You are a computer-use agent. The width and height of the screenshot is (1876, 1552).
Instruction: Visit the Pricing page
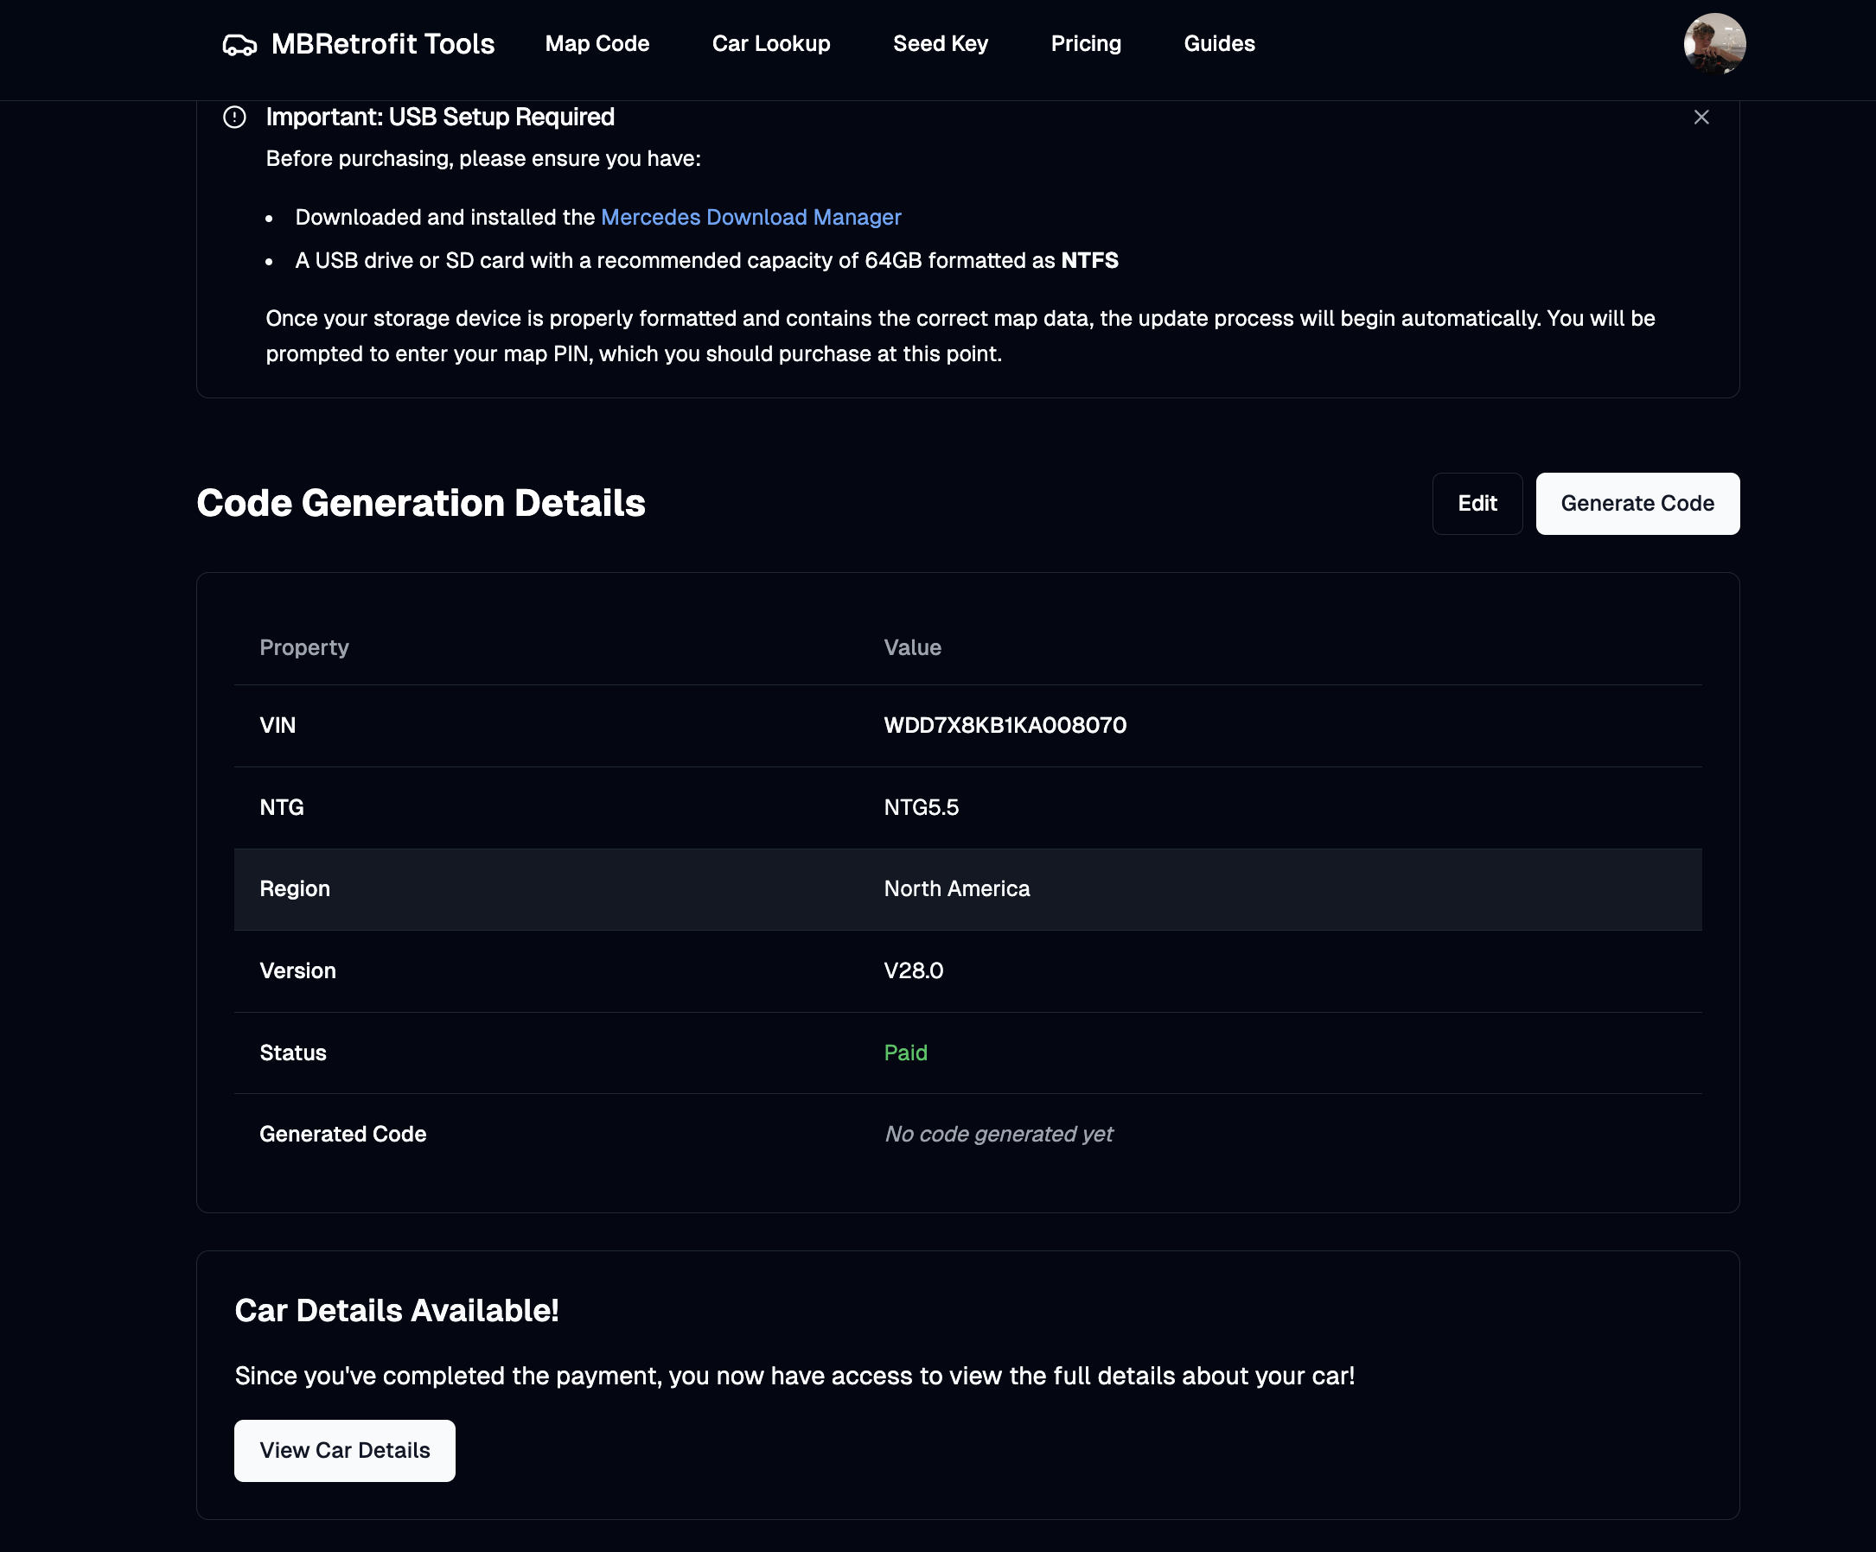pos(1086,44)
